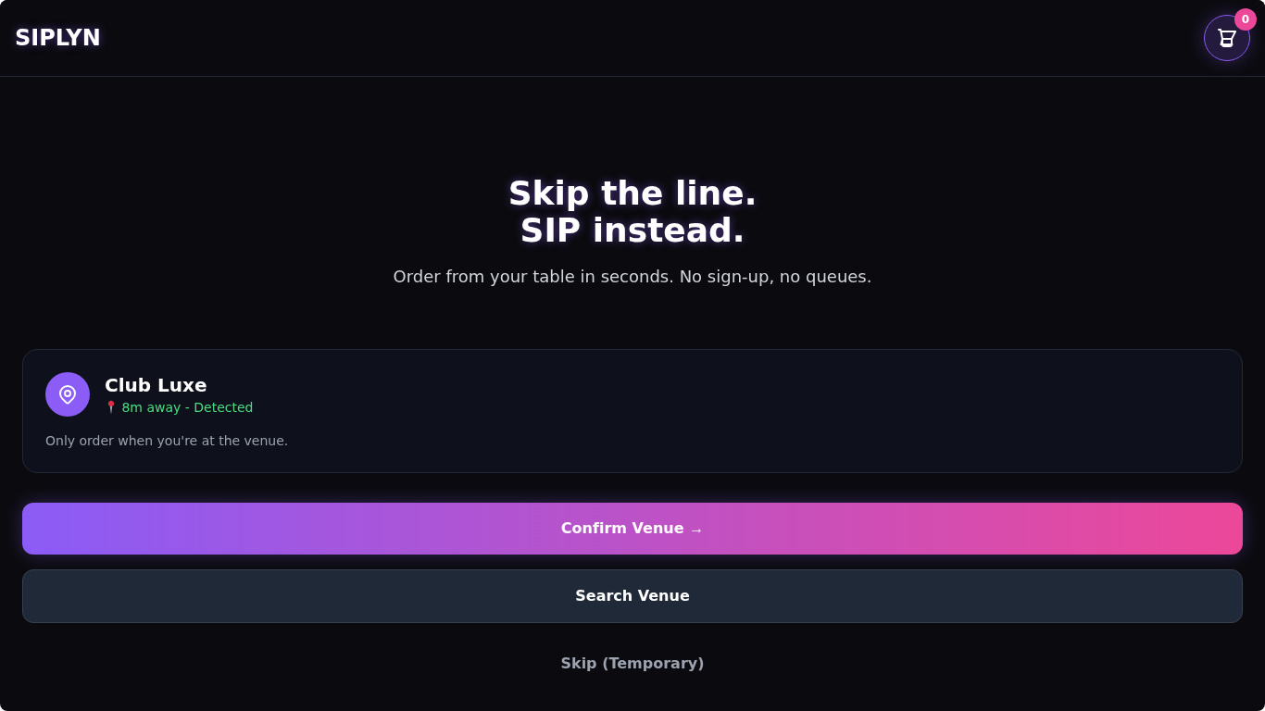Click the small red pin beside distance
This screenshot has width=1265, height=711.
point(111,406)
